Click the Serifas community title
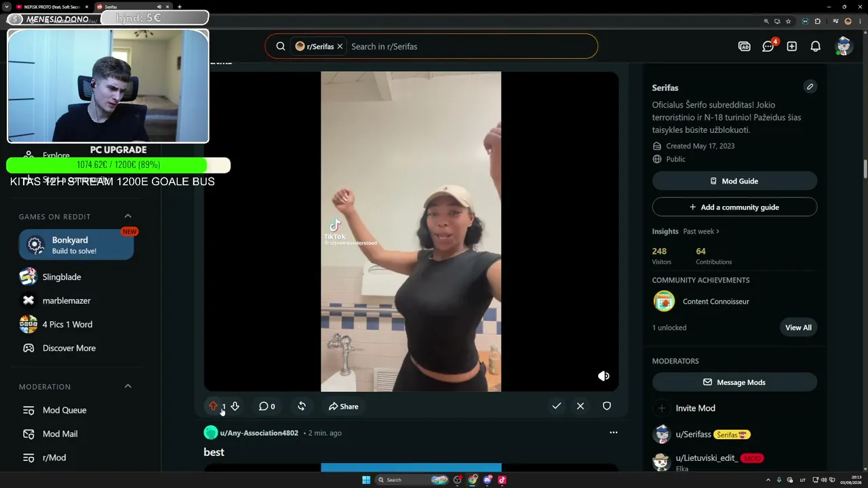The height and width of the screenshot is (488, 868). pos(665,87)
